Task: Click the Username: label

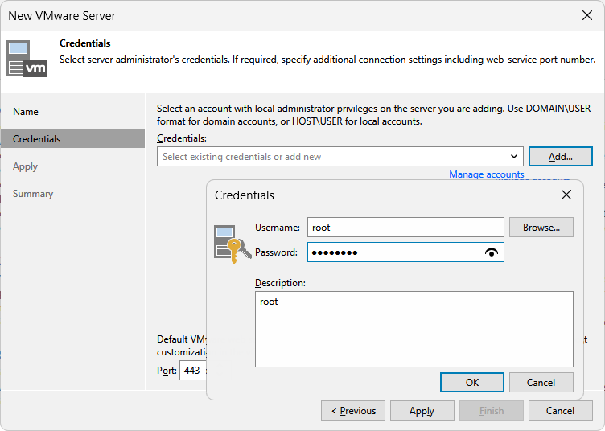Action: (x=277, y=228)
